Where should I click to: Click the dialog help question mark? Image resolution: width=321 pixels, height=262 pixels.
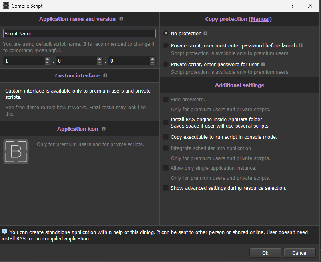coord(292,6)
